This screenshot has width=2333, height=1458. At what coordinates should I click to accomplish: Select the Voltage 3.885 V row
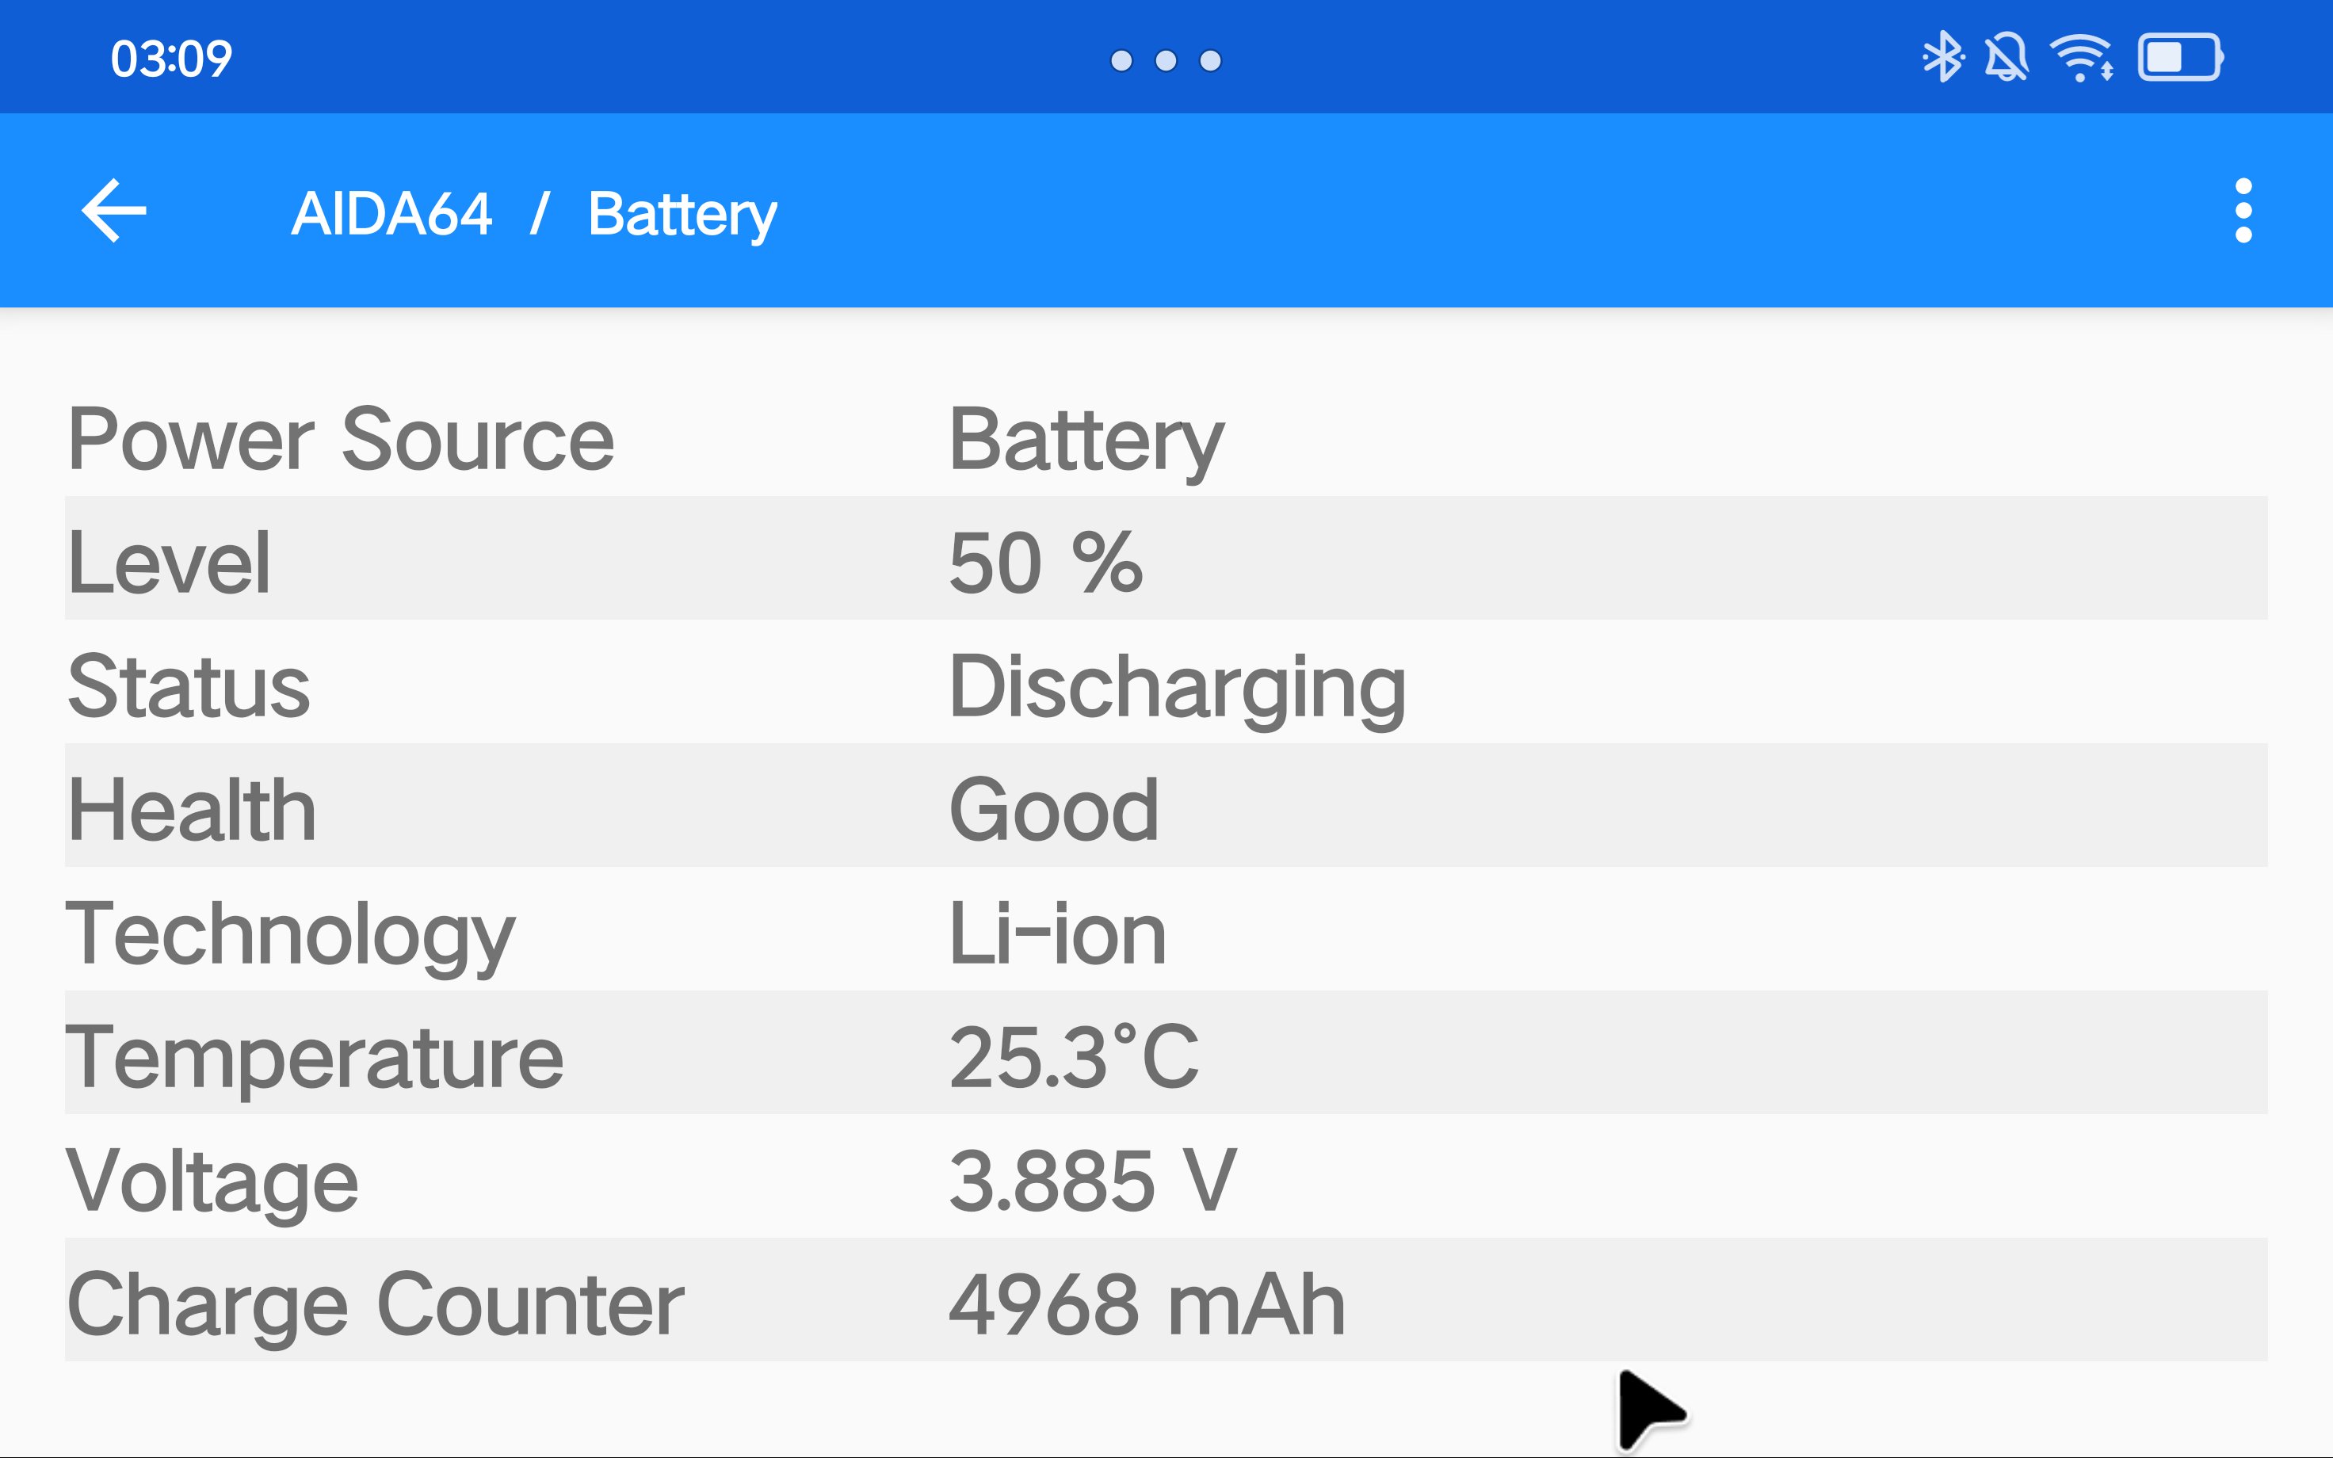tap(1166, 1177)
